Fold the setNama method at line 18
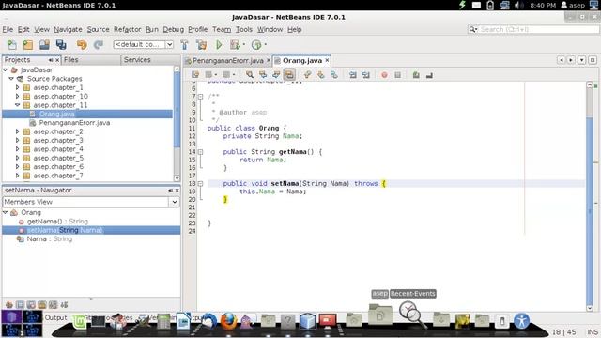This screenshot has width=601, height=338. (x=200, y=184)
